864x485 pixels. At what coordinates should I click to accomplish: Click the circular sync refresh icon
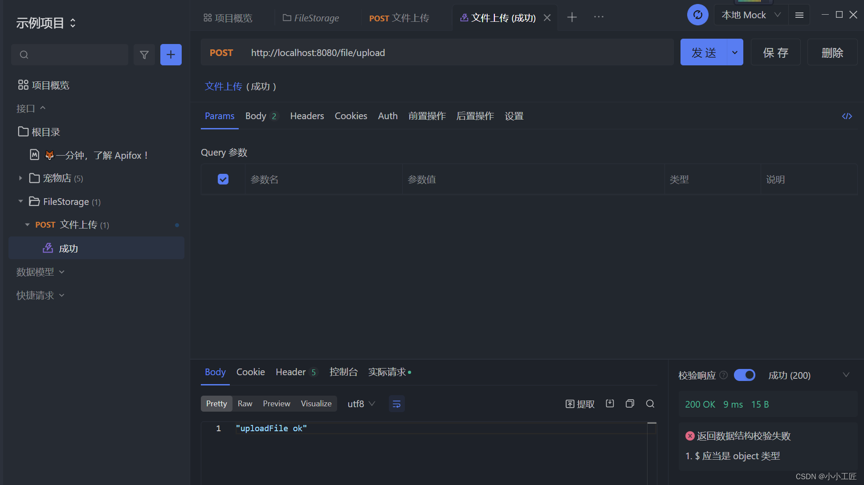[697, 15]
